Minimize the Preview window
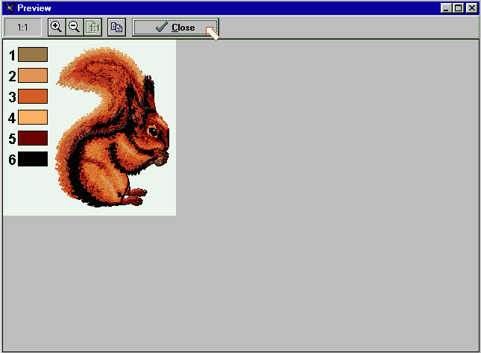Image resolution: width=481 pixels, height=353 pixels. coord(446,8)
